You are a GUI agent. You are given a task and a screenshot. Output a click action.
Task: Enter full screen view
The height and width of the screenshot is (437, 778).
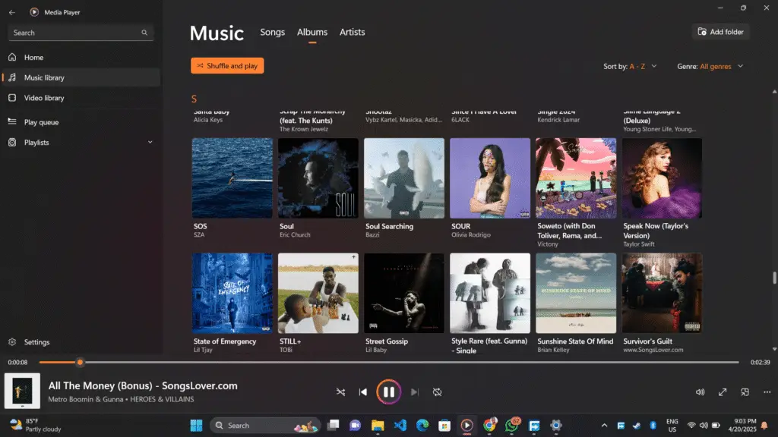click(723, 392)
